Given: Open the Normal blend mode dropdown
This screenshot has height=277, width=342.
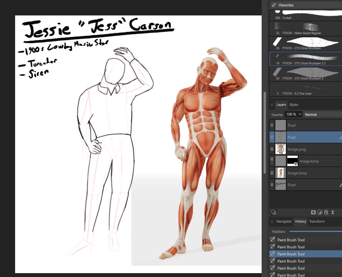Looking at the screenshot, I should pos(323,115).
